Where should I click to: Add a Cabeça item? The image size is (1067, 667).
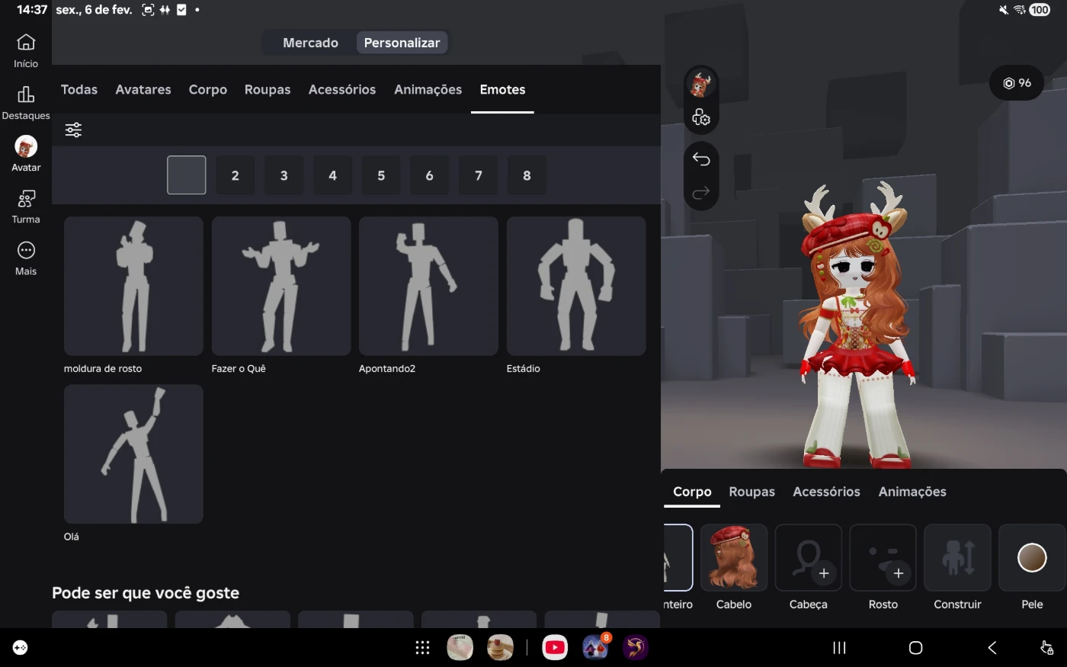coord(808,558)
